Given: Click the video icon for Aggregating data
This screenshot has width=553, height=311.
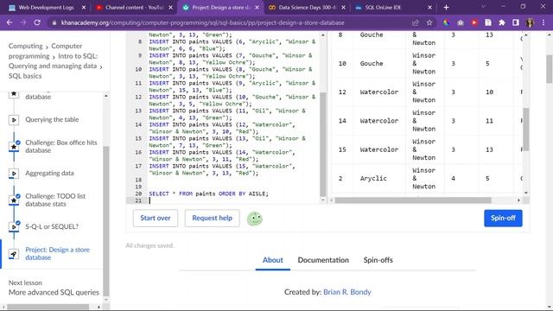Looking at the screenshot, I should click(x=14, y=174).
